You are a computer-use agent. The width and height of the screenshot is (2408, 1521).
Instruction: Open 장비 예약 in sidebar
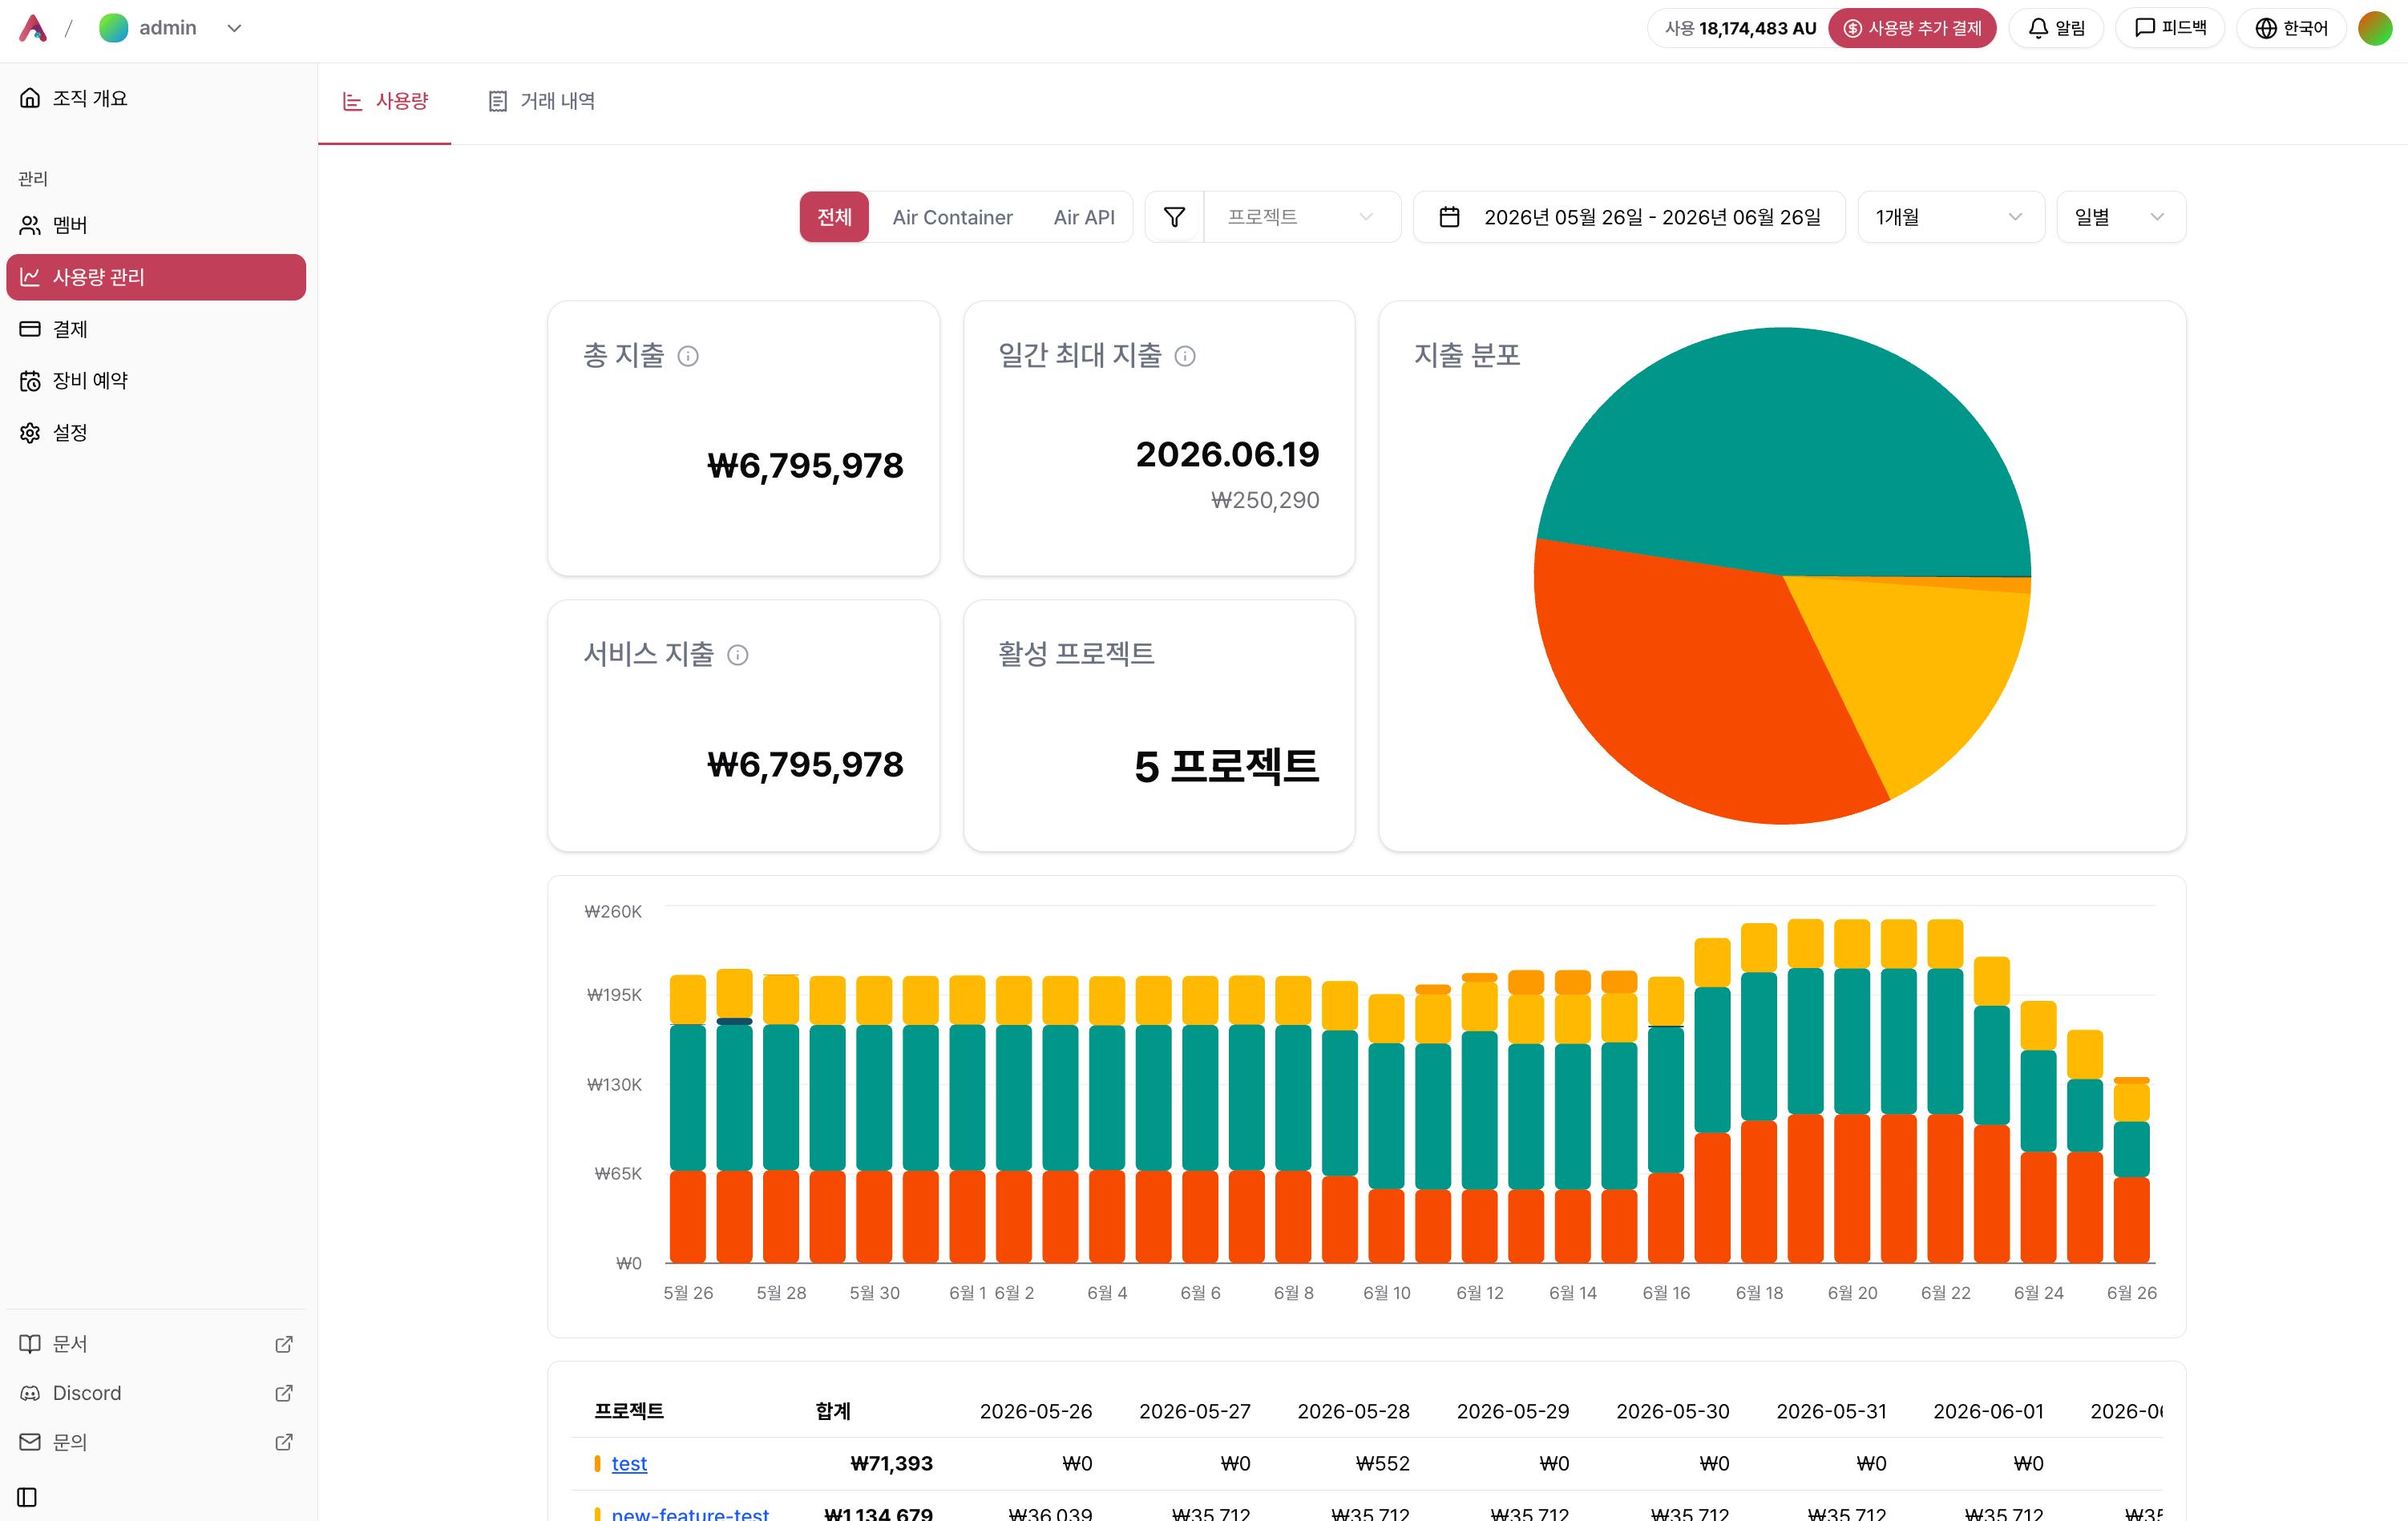click(x=156, y=381)
